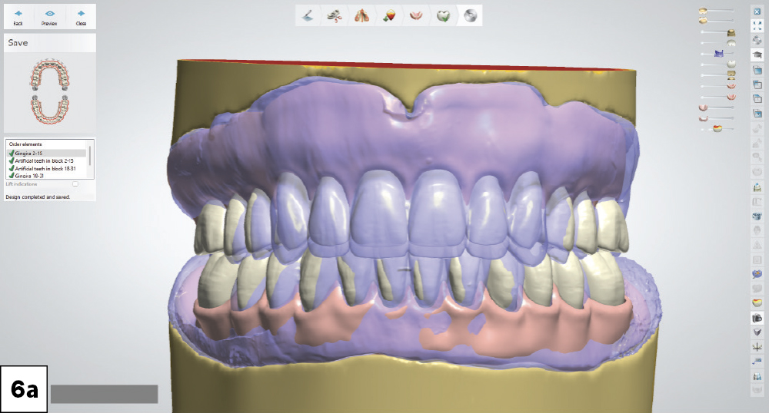Select the back view cube icon

tap(757, 84)
